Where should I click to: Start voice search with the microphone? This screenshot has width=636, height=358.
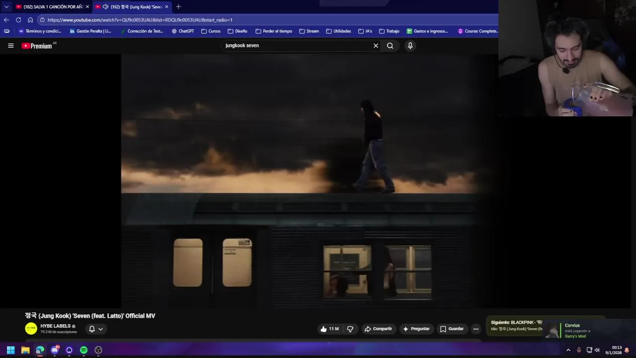410,46
